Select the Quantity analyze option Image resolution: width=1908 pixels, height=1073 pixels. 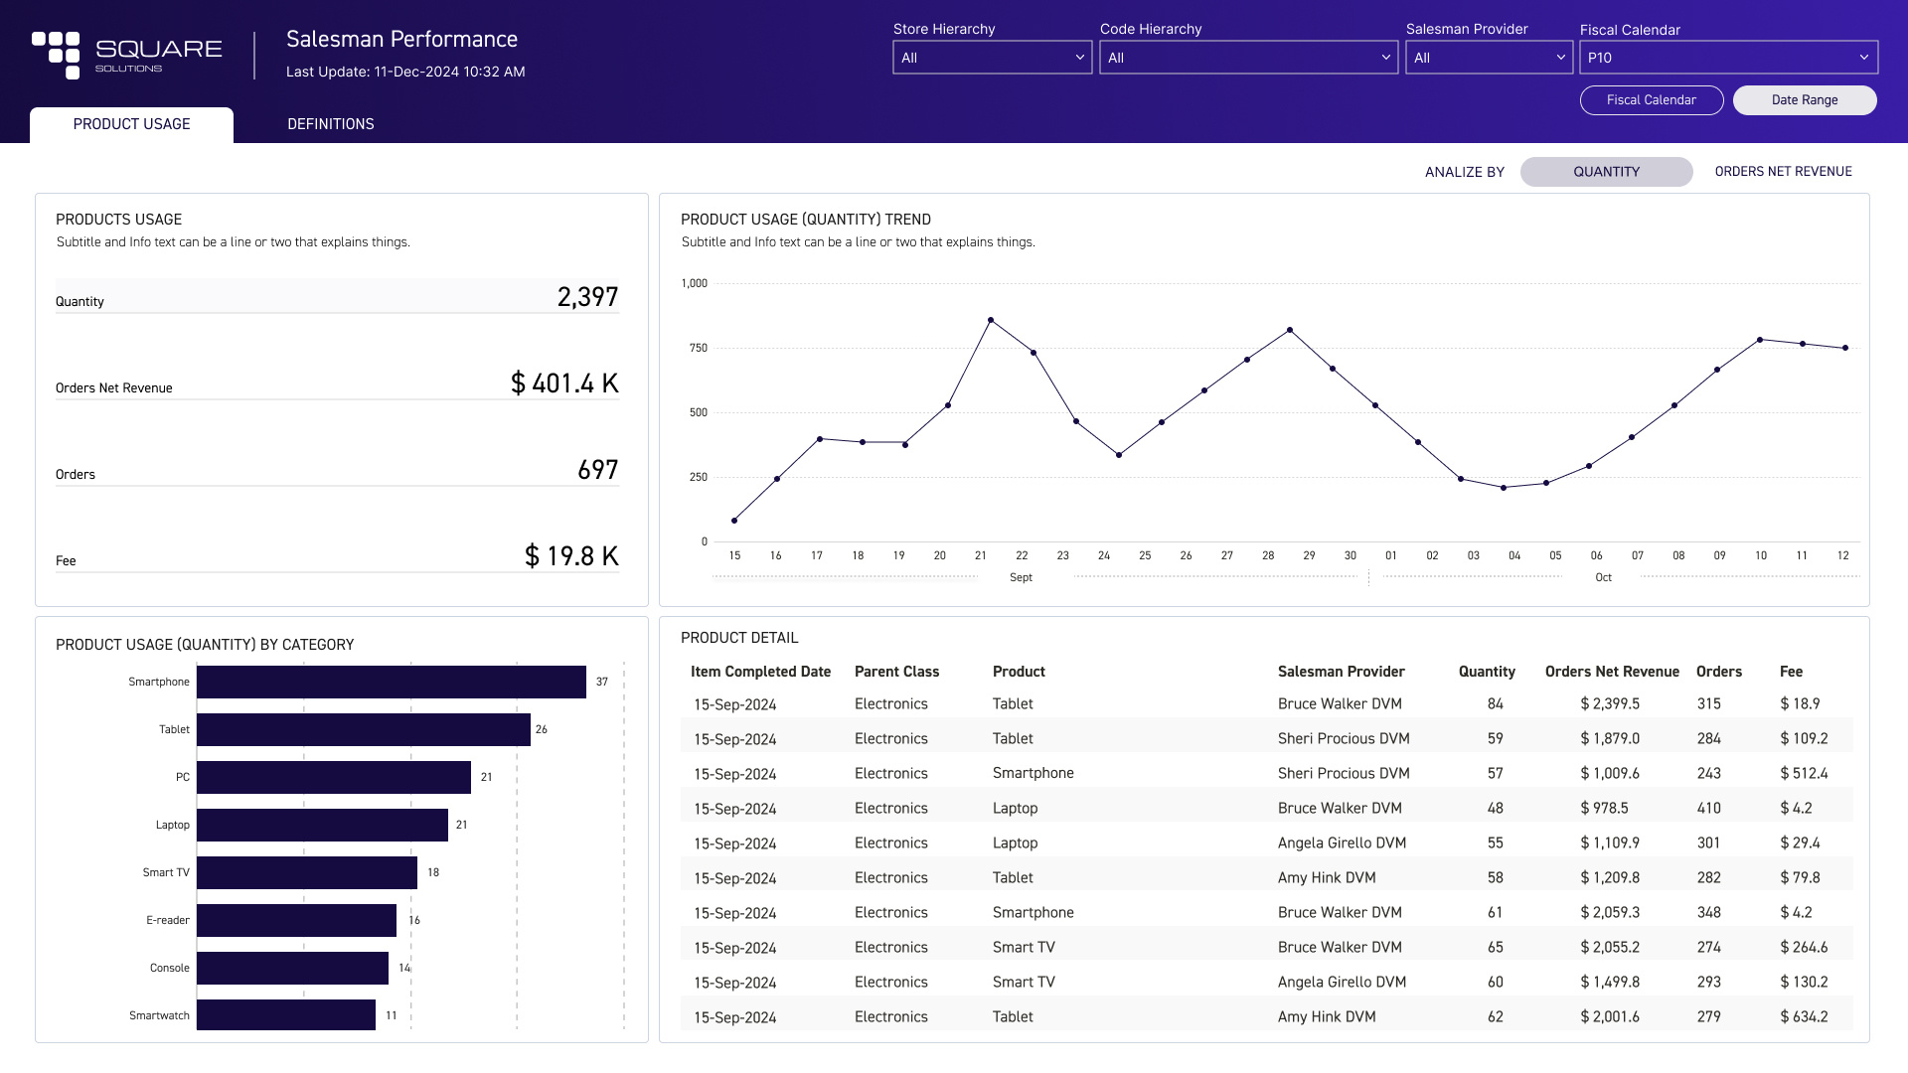pos(1606,171)
